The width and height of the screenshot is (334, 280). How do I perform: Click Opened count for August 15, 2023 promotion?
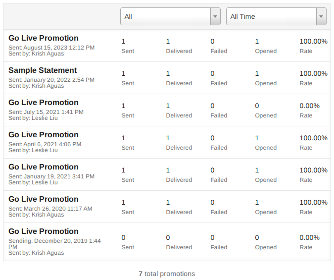coord(257,42)
